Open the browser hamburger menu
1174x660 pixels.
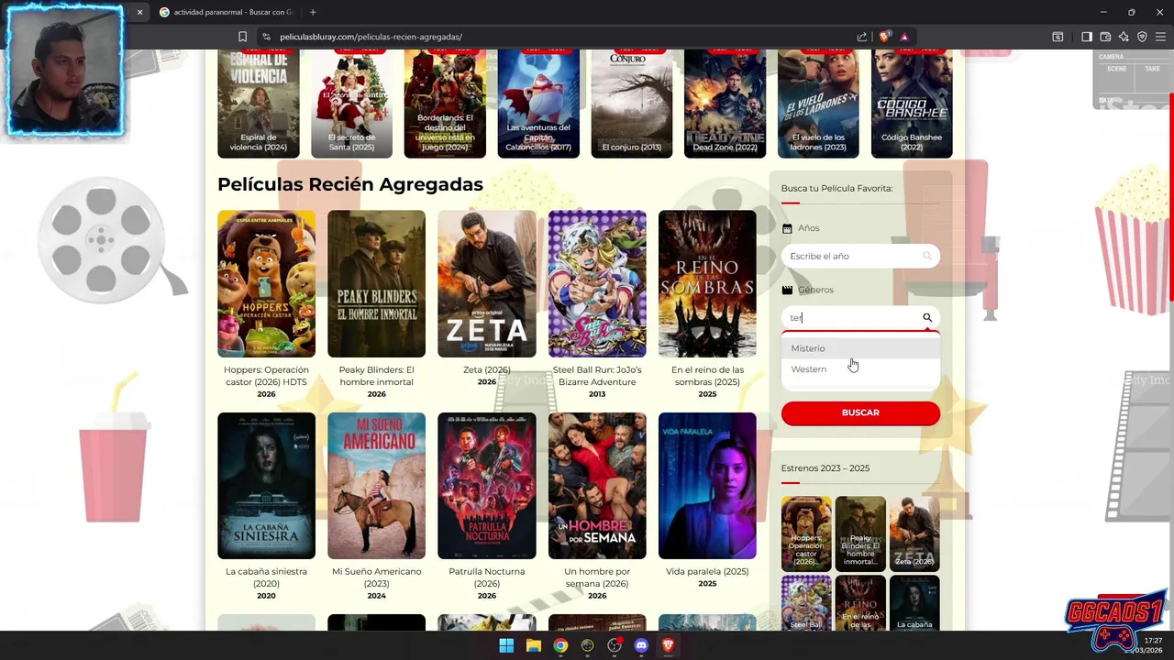pos(1160,37)
